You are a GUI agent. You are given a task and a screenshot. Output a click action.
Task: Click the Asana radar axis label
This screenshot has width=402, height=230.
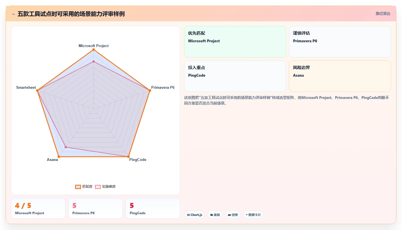[52, 160]
